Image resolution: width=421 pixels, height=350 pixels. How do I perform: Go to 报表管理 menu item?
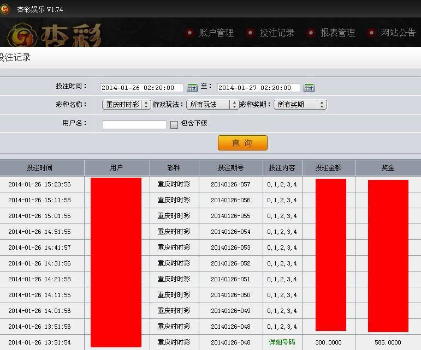coord(337,33)
